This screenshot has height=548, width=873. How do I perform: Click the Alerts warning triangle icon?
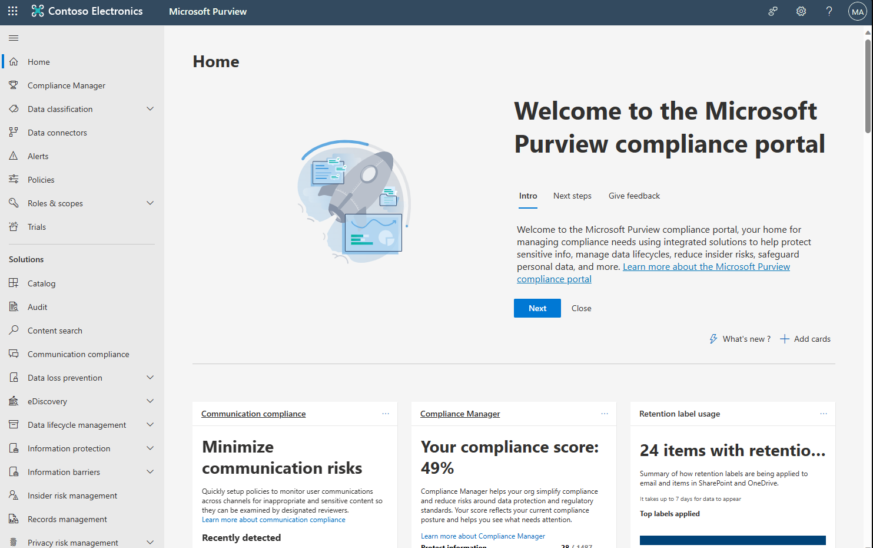point(14,156)
